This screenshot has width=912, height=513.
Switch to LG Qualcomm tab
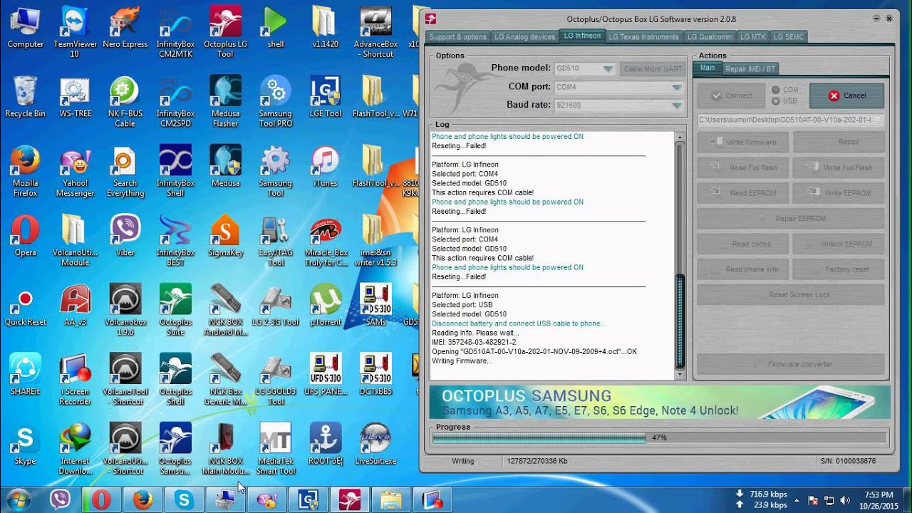pos(710,37)
